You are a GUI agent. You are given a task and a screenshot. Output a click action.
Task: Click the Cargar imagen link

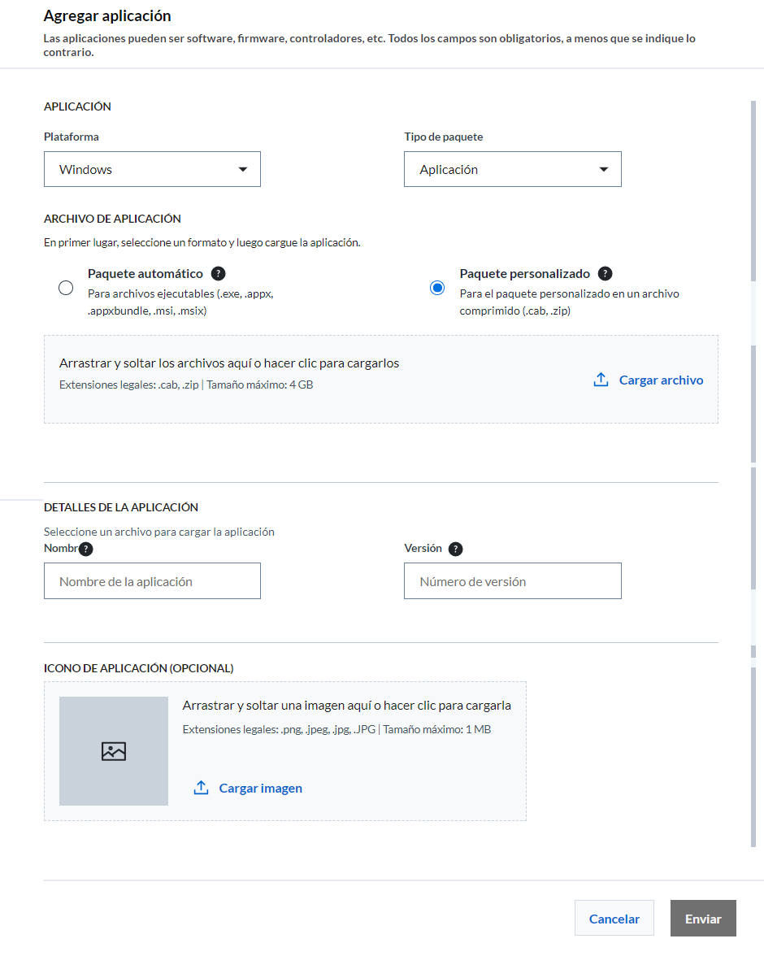click(x=260, y=788)
